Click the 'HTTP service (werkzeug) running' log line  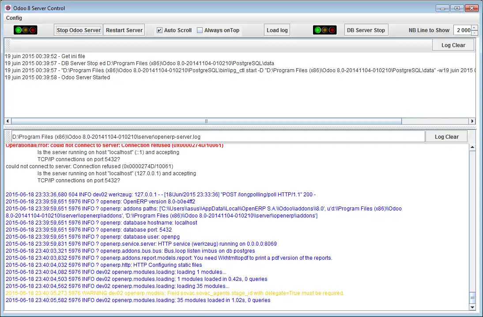click(141, 244)
